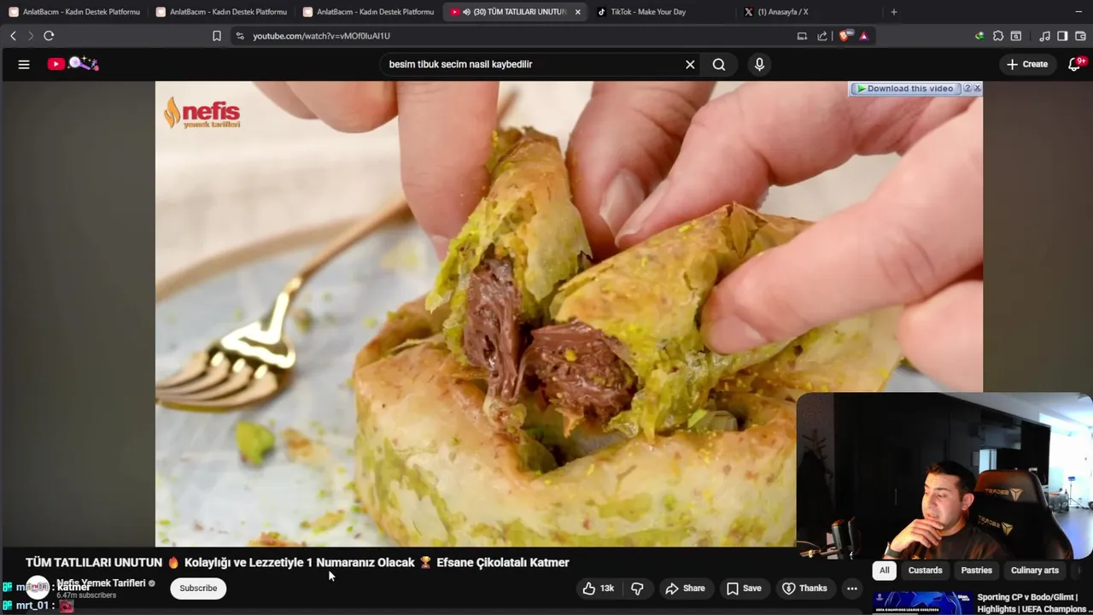Close the Download this video bar
The width and height of the screenshot is (1093, 615).
(978, 89)
